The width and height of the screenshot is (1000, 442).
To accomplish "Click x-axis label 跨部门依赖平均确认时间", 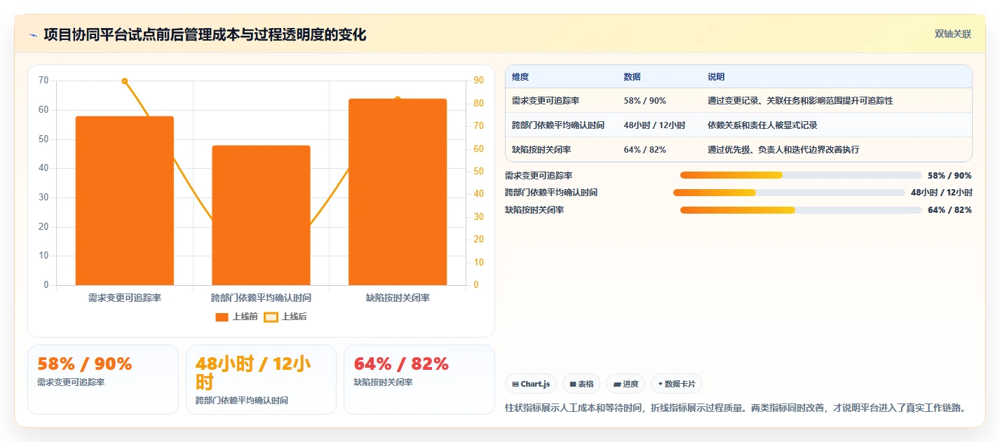I will click(x=261, y=298).
